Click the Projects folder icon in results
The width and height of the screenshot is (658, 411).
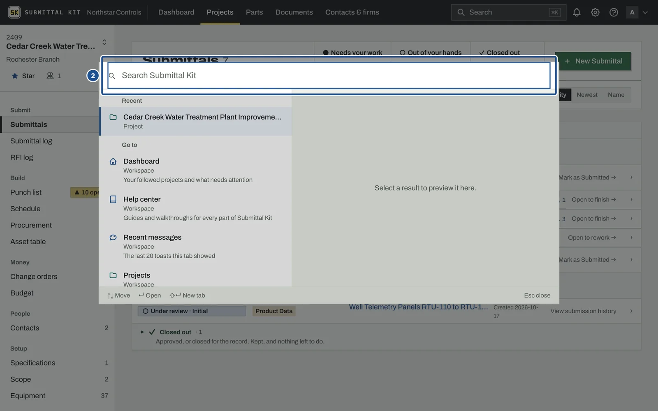point(113,275)
